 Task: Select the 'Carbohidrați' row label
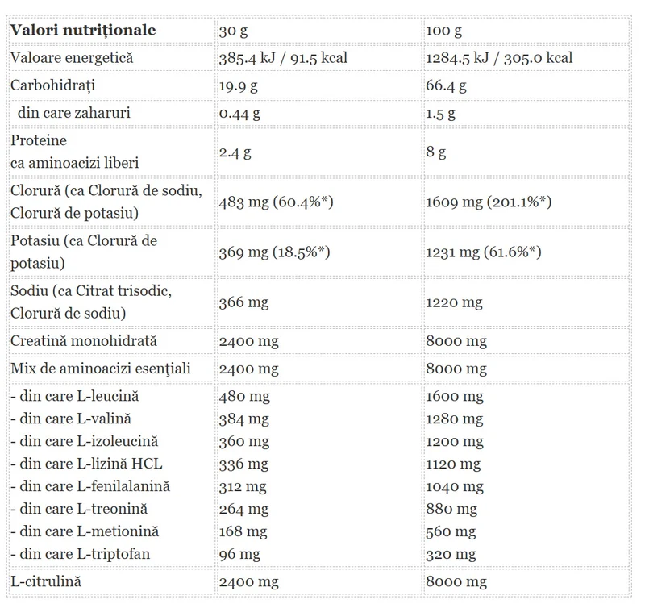pos(52,85)
